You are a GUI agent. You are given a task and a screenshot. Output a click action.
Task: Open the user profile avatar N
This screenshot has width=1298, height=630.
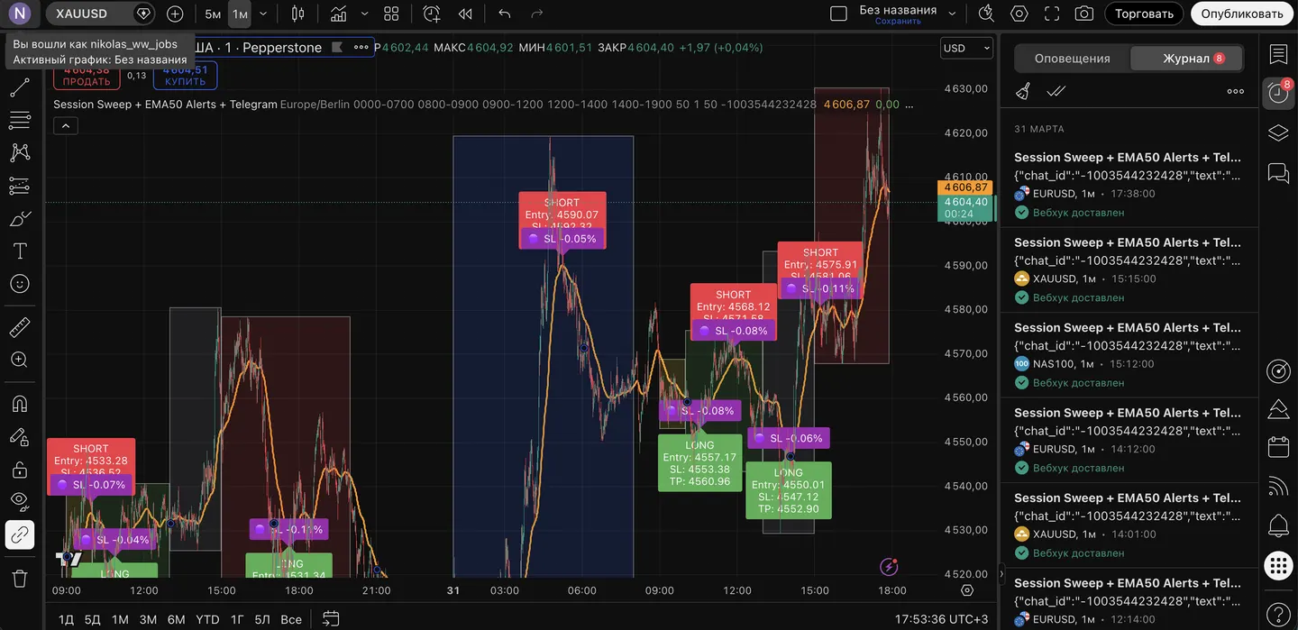click(19, 14)
